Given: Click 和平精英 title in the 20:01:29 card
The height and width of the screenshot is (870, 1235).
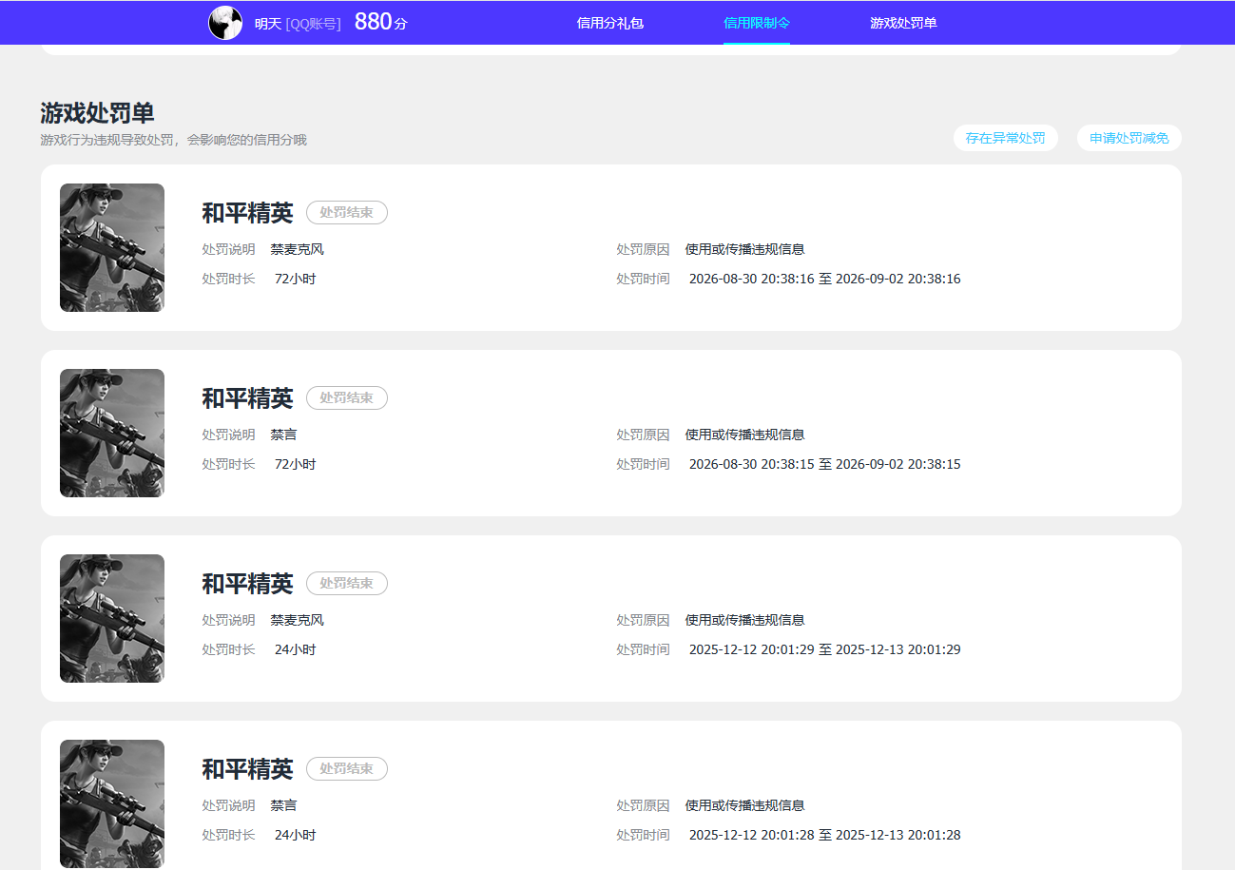Looking at the screenshot, I should pos(247,584).
